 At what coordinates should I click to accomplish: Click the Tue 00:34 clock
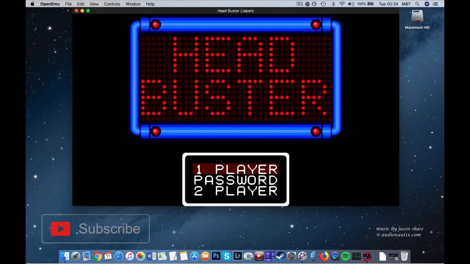[x=388, y=4]
